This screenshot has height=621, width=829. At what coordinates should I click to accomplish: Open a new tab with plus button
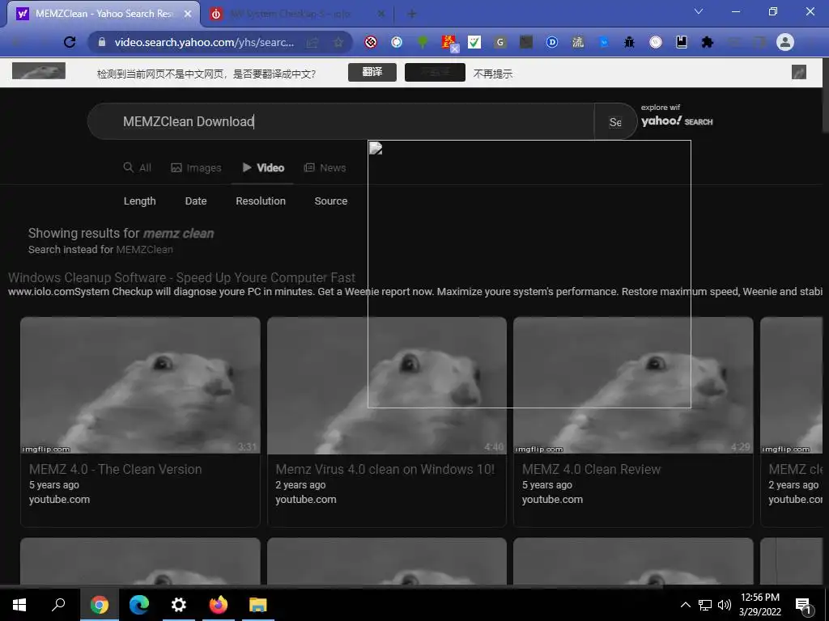coord(412,15)
